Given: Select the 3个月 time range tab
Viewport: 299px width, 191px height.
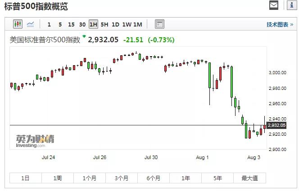Looking at the screenshot, I should [x=122, y=178].
